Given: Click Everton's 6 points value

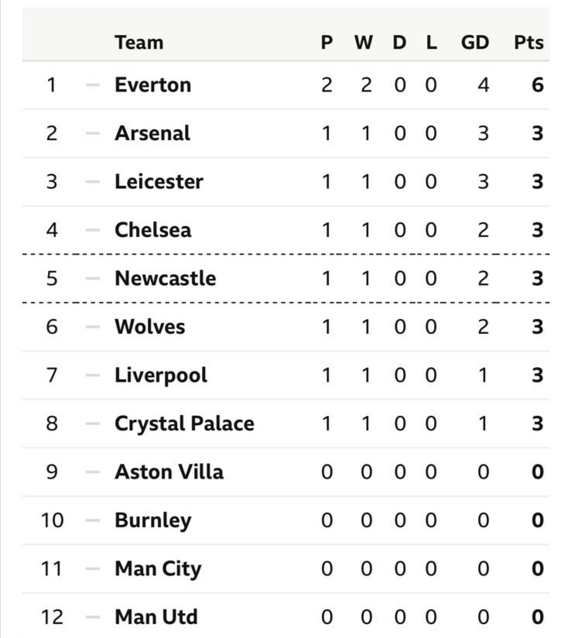Looking at the screenshot, I should tap(537, 84).
